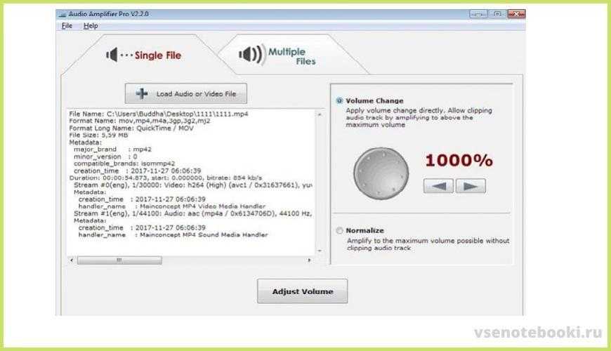This screenshot has height=351, width=611.
Task: Click the Adjust Volume button
Action: pyautogui.click(x=303, y=291)
